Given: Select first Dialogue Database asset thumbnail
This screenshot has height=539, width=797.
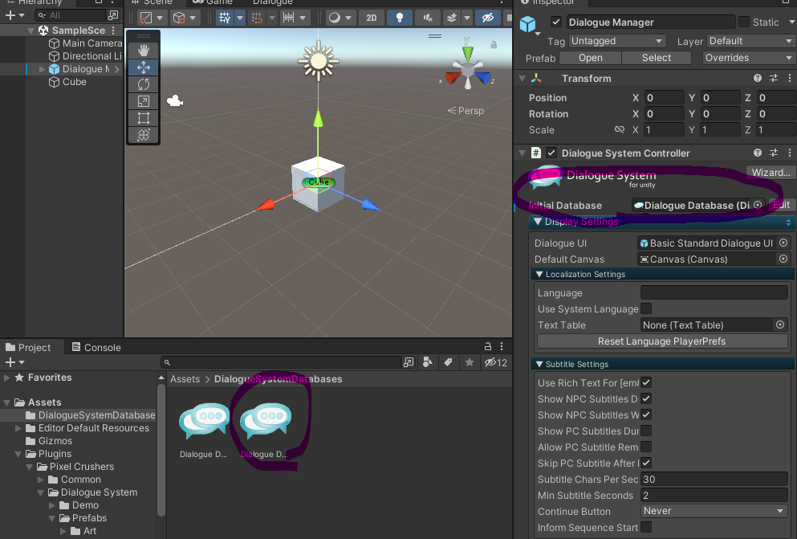Looking at the screenshot, I should 205,421.
